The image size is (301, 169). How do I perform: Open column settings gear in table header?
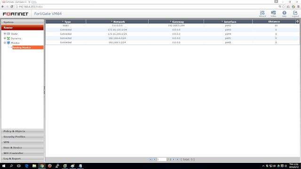tap(297, 22)
